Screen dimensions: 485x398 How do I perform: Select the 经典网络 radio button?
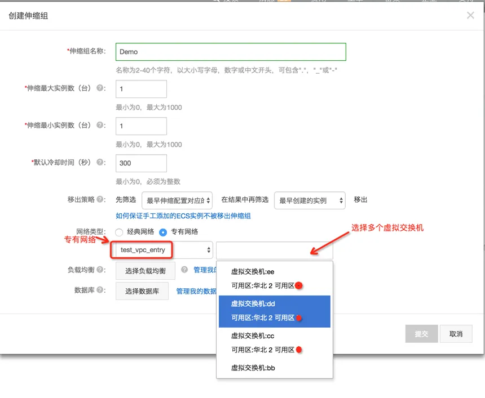point(119,232)
